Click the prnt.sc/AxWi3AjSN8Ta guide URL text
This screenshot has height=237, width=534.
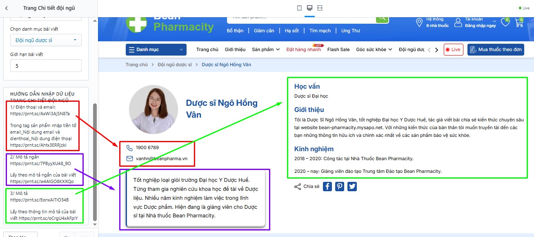(40, 114)
